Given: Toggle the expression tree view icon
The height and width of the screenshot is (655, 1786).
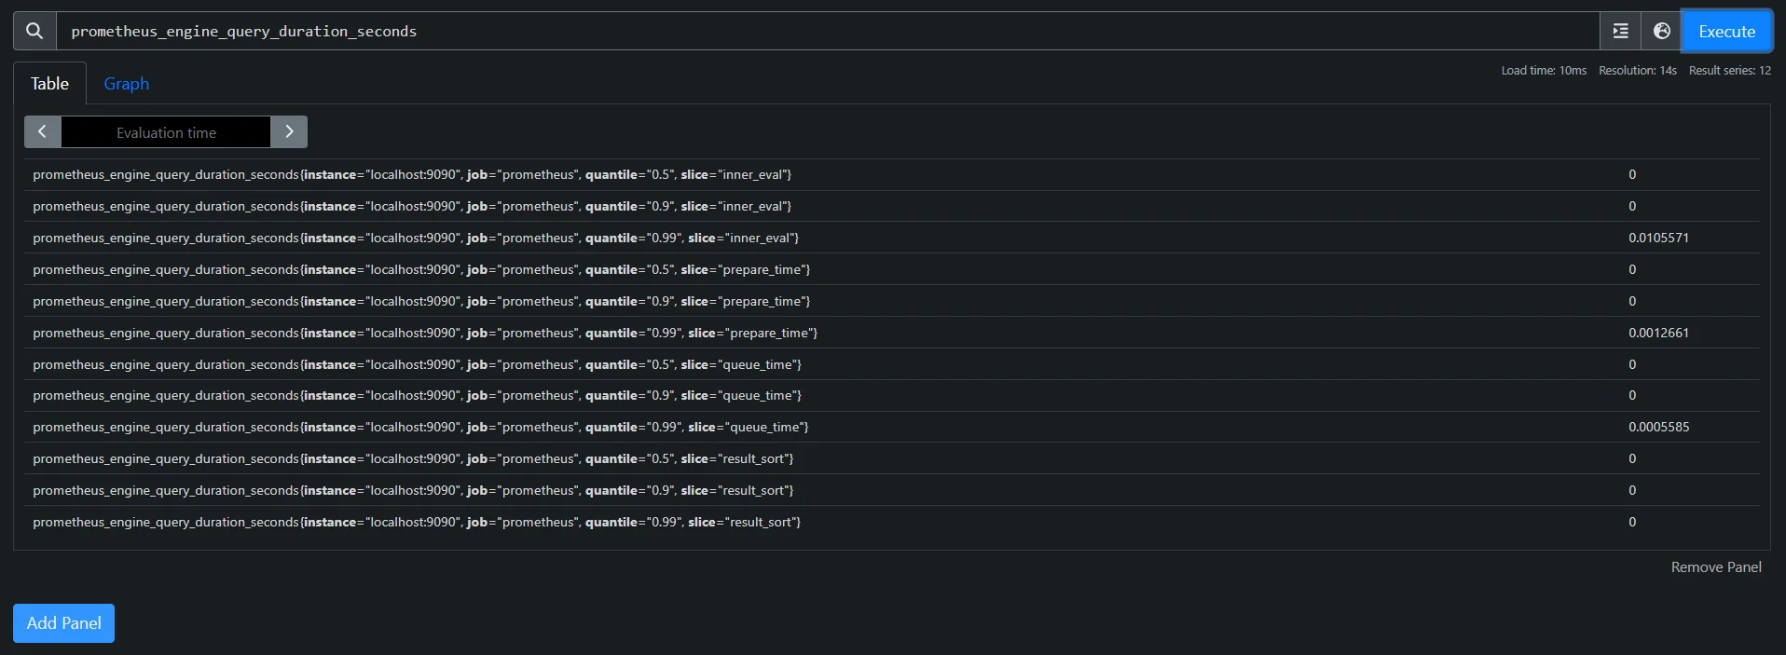Looking at the screenshot, I should click(x=1620, y=31).
